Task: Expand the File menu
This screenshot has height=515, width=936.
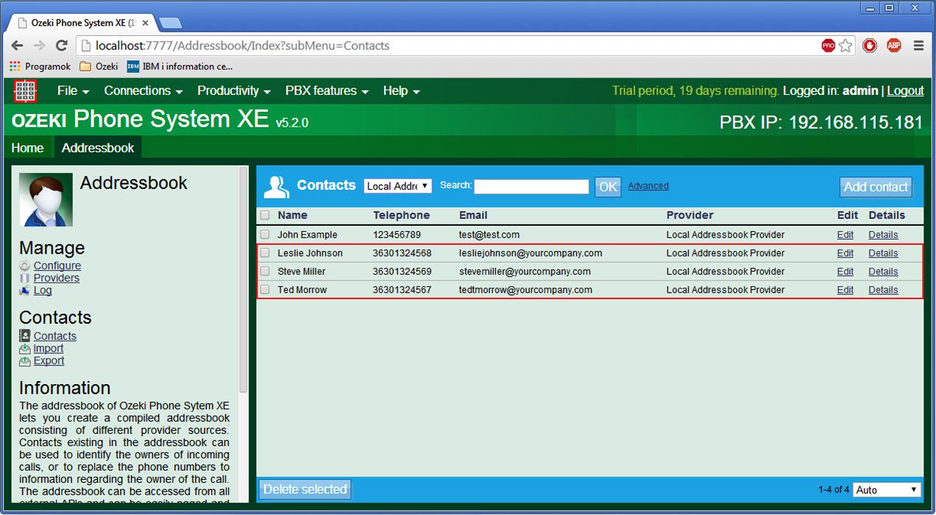Action: click(x=73, y=90)
